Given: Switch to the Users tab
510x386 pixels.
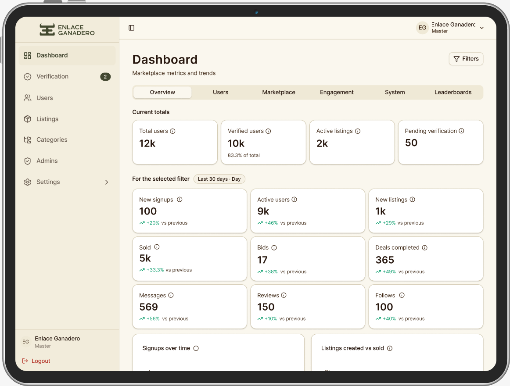Looking at the screenshot, I should tap(220, 93).
